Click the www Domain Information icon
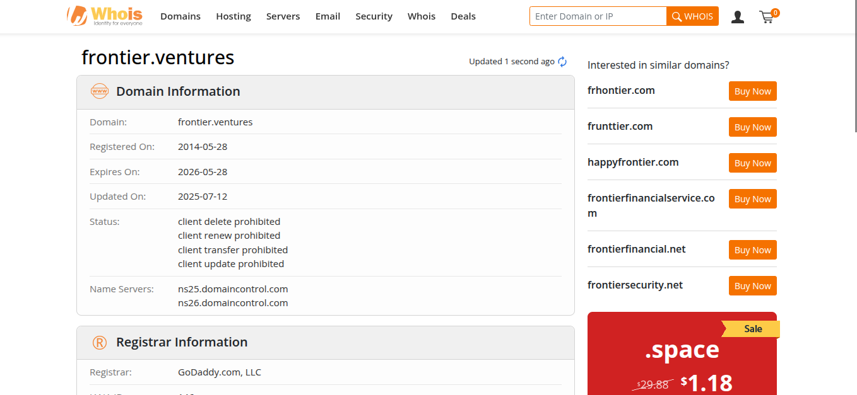 click(100, 91)
